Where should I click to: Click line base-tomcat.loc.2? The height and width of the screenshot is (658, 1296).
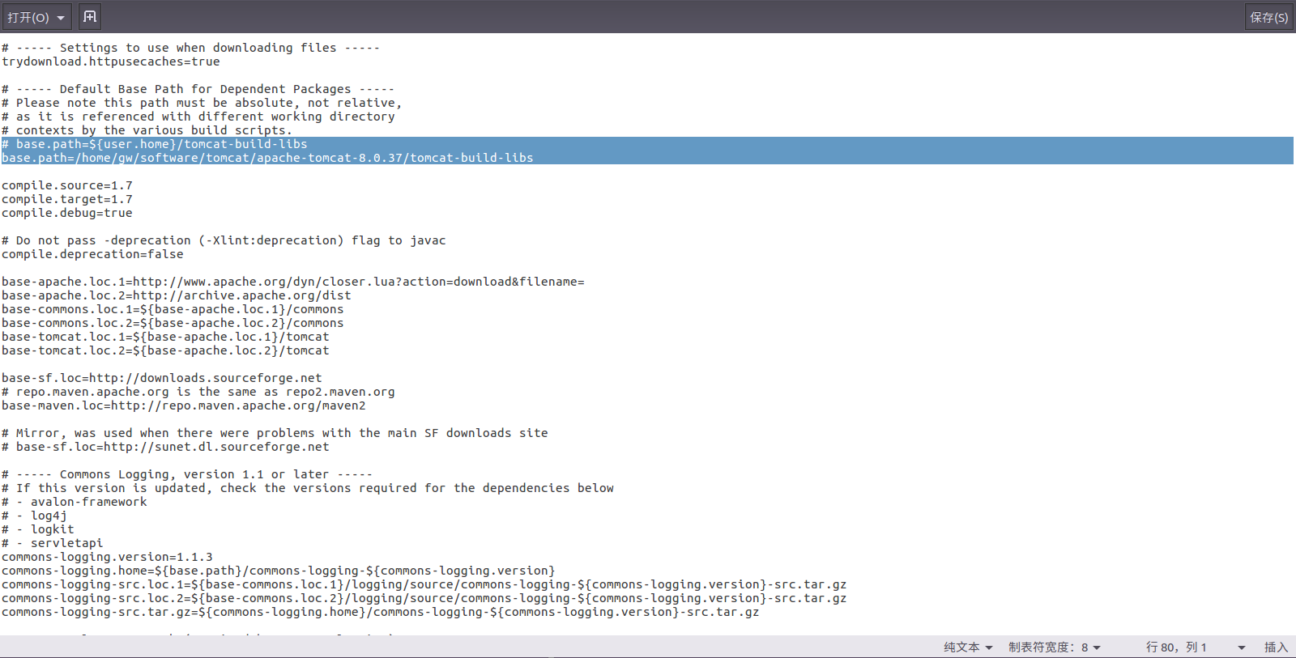coord(165,350)
